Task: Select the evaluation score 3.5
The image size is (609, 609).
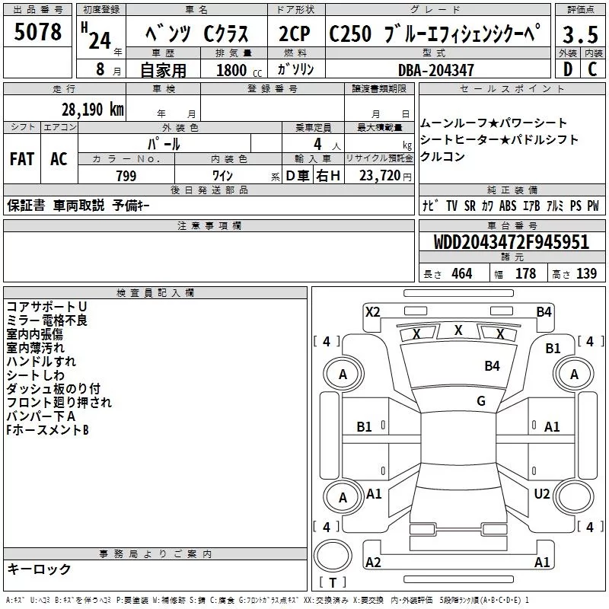Action: (580, 35)
